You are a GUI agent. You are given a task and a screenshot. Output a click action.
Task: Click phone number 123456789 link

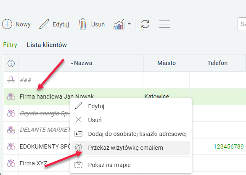(x=229, y=146)
